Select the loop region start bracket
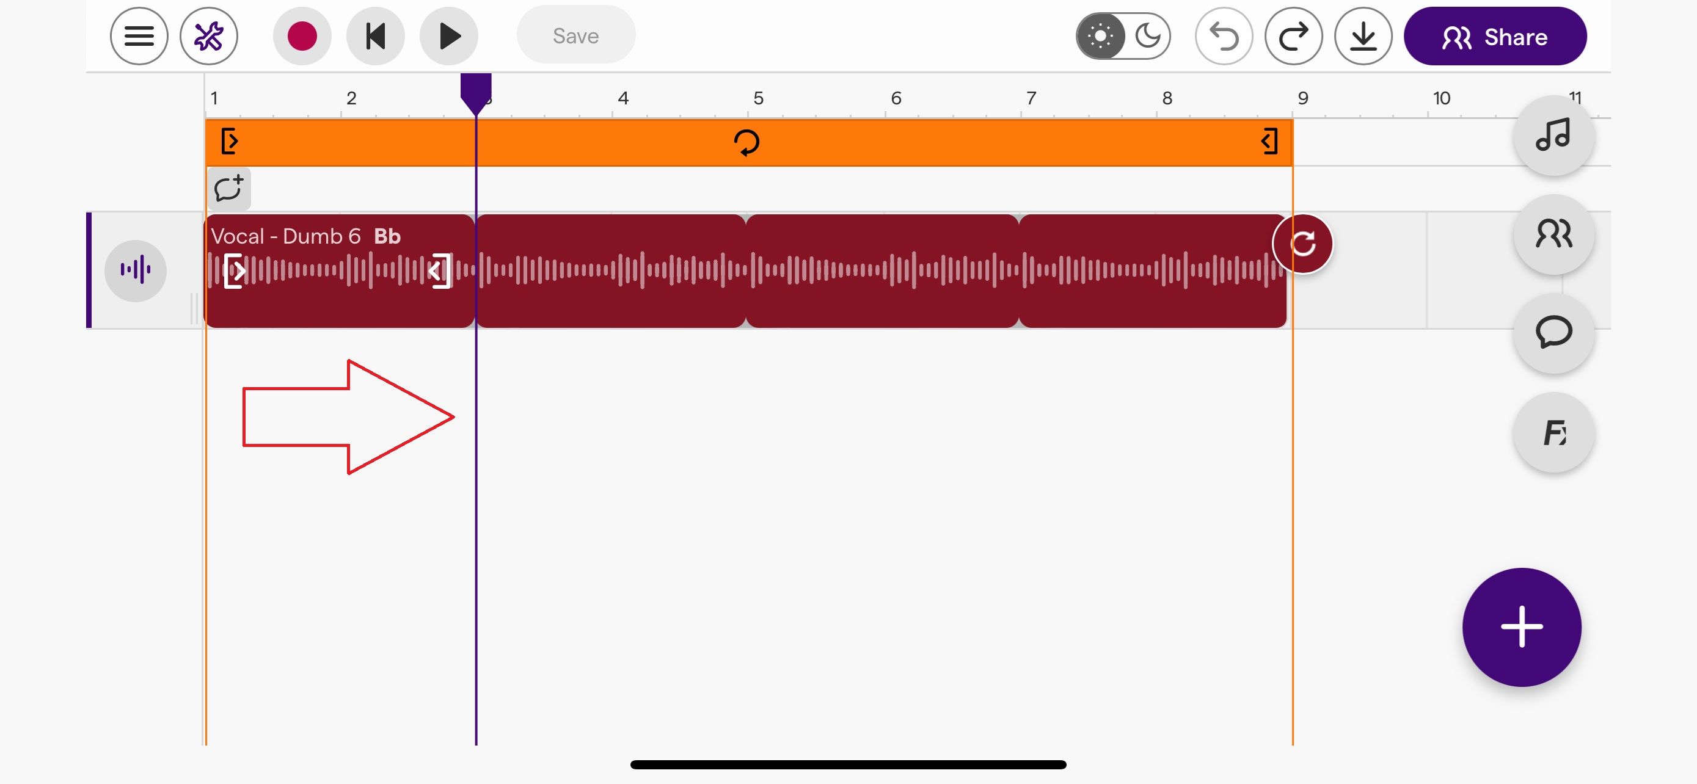1697x784 pixels. (x=229, y=142)
